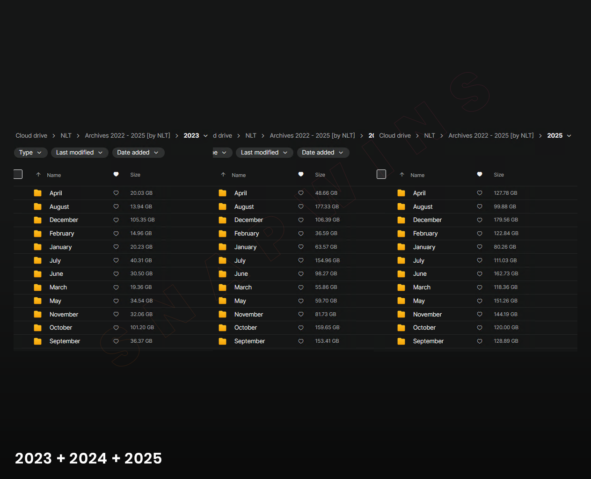Click the July folder icon sized 111.03 GB
Image resolution: width=591 pixels, height=479 pixels.
pos(401,260)
